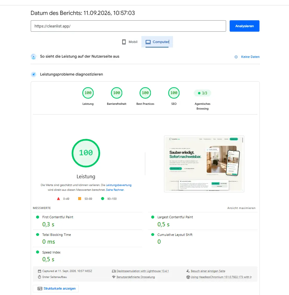Click the 3/3 Agentisches Browsing badge
Image resolution: width=289 pixels, height=295 pixels.
tap(203, 93)
